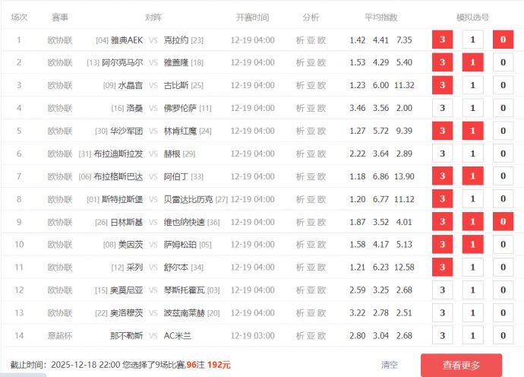Open 欧 odds for 美因茨 match
This screenshot has width=524, height=377.
[x=321, y=245]
